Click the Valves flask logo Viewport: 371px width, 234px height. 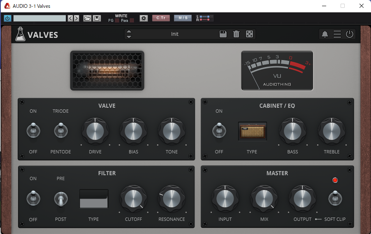point(20,34)
